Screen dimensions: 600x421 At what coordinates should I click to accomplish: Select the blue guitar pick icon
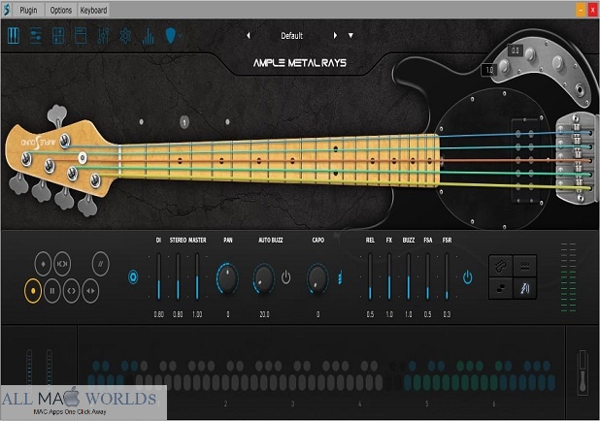click(170, 36)
